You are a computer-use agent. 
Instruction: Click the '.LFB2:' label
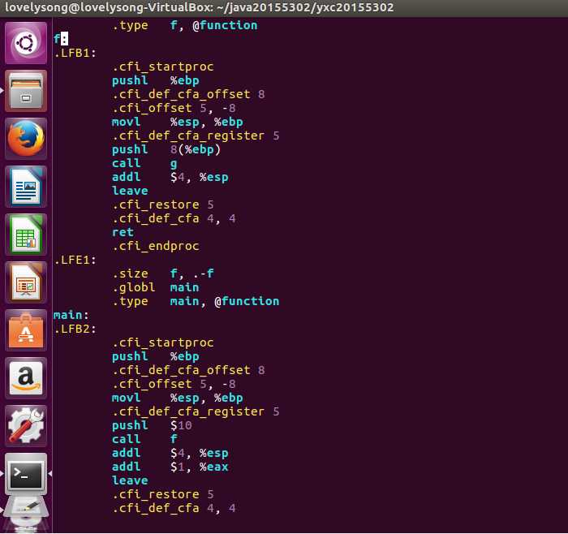[x=75, y=329]
